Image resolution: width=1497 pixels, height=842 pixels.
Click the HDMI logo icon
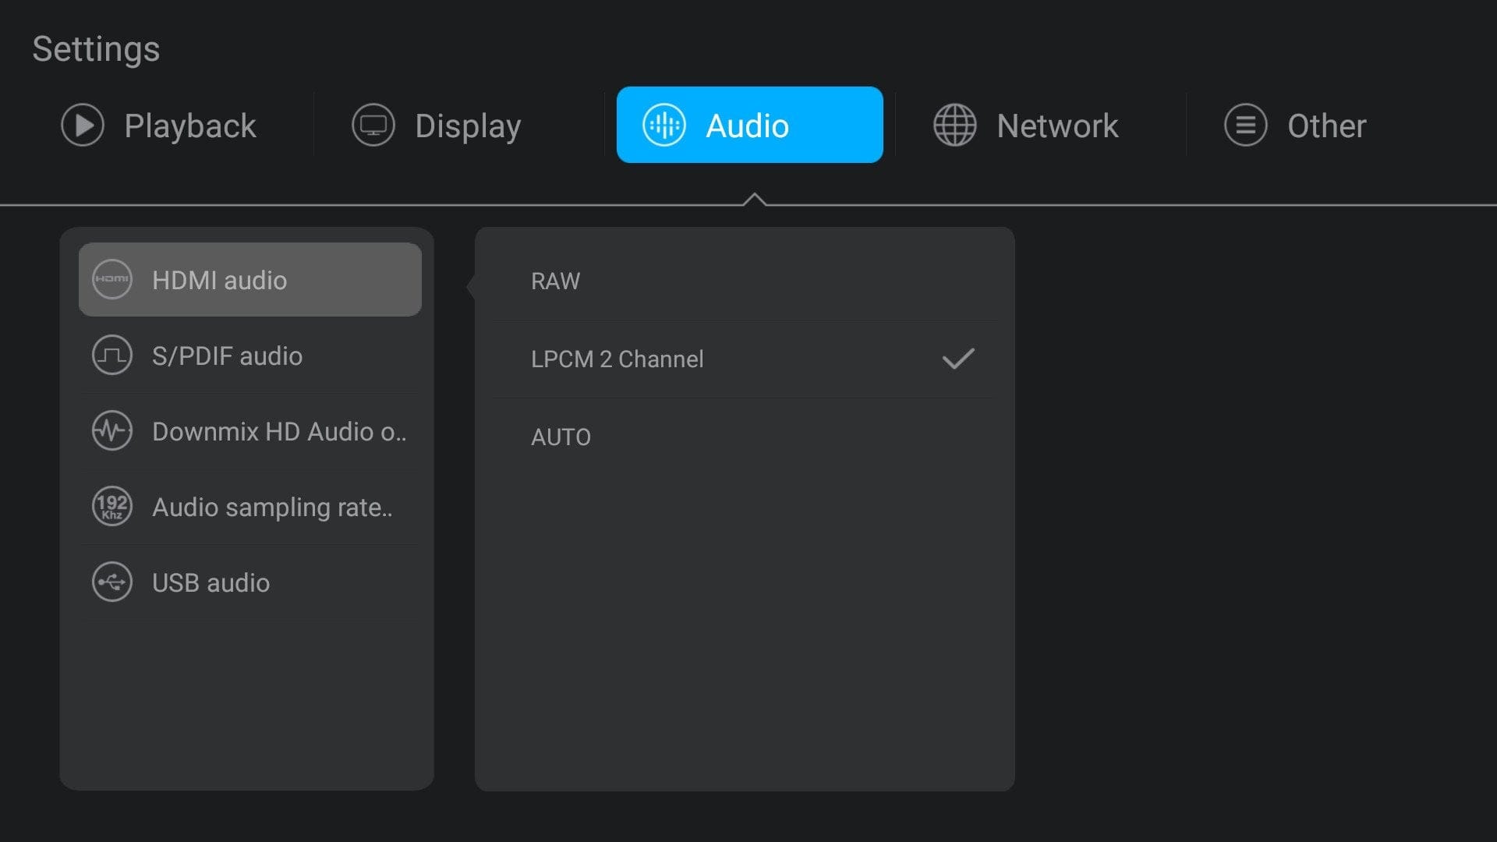pos(112,279)
